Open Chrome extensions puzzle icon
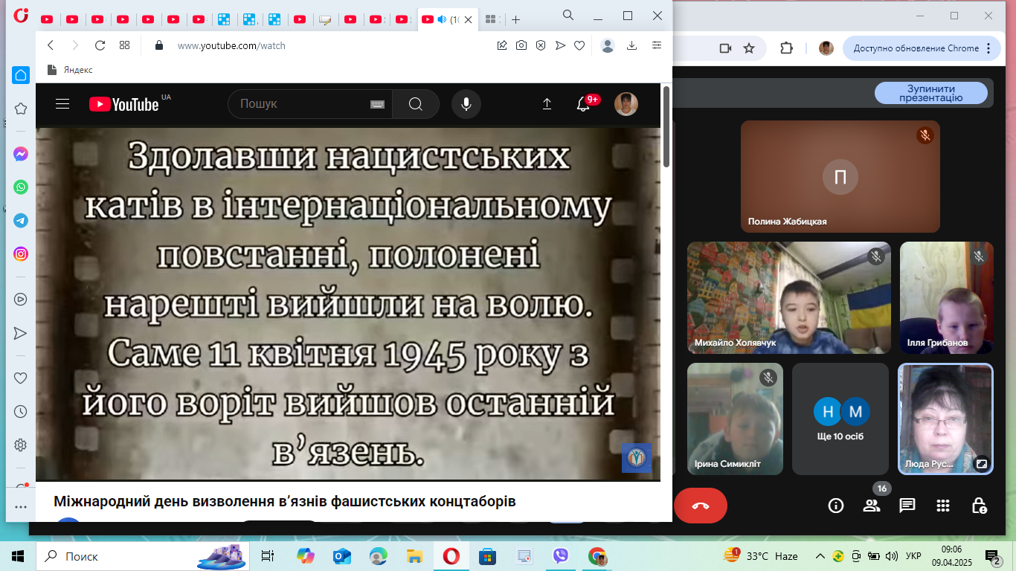The width and height of the screenshot is (1016, 571). click(786, 48)
